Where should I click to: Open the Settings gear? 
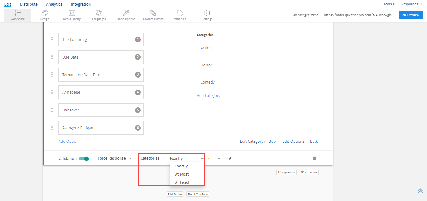tap(207, 15)
